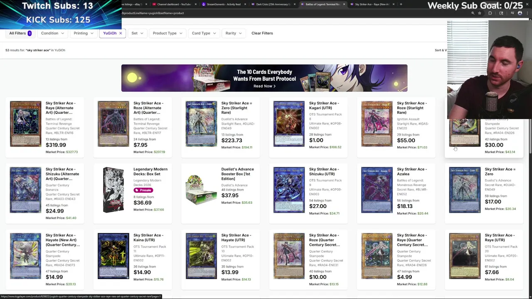Switch to the Dark Crisis 25th Anniversary tab

[x=273, y=4]
